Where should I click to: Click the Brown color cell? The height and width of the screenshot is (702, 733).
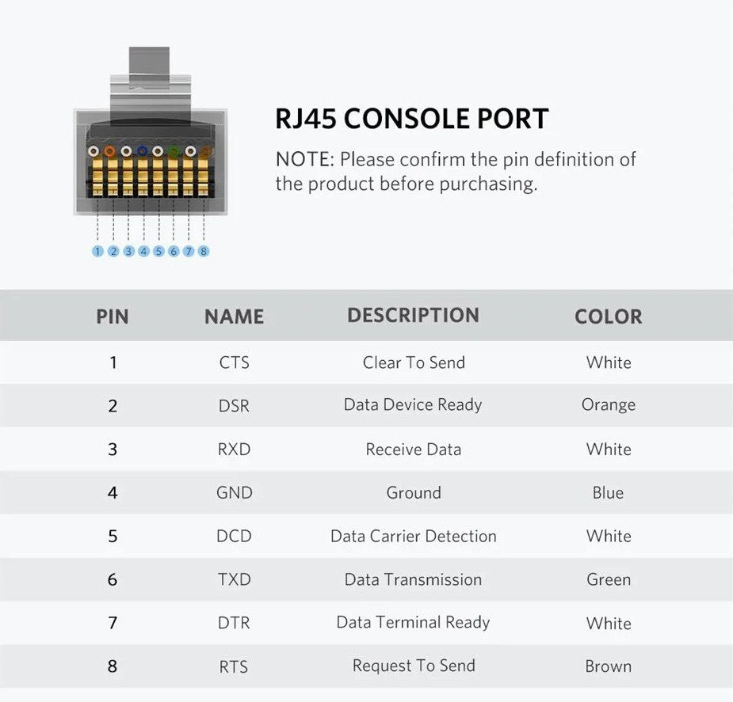608,666
